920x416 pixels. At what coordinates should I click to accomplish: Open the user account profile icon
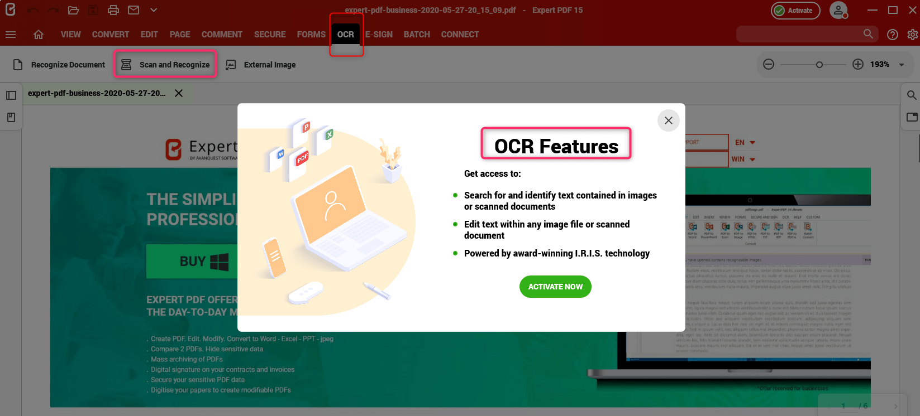838,10
